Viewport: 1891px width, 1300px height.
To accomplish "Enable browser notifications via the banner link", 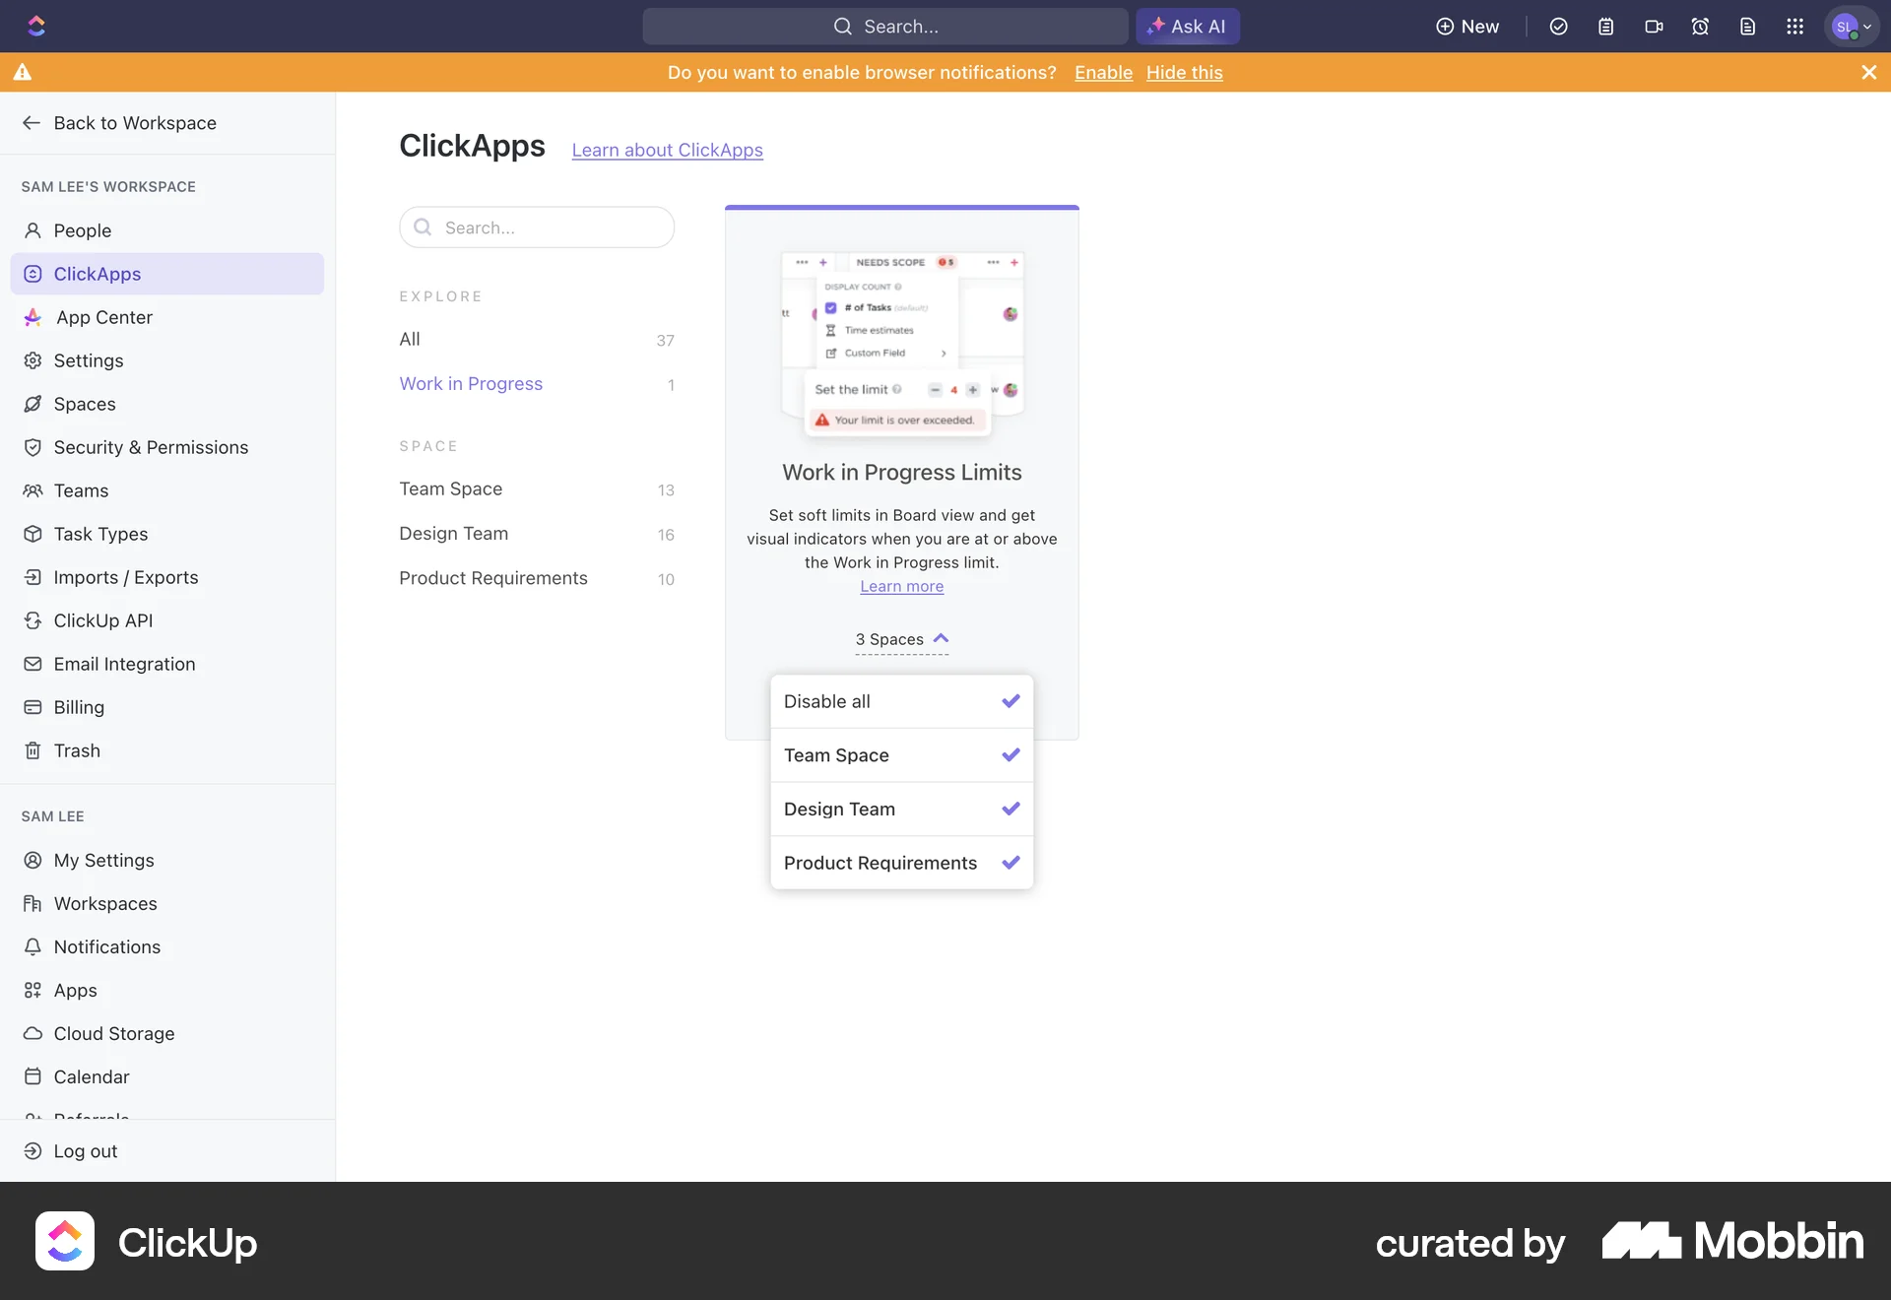I will point(1102,72).
